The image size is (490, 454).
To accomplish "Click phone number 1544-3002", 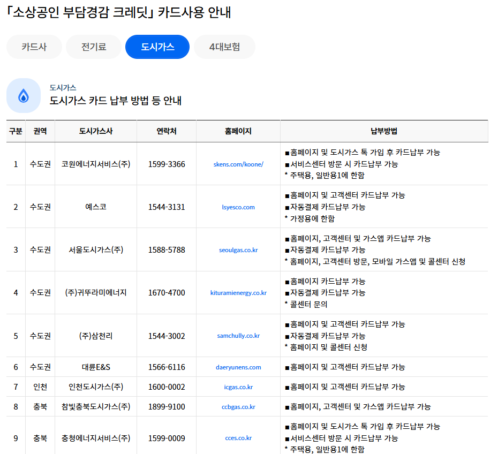I will click(x=167, y=336).
